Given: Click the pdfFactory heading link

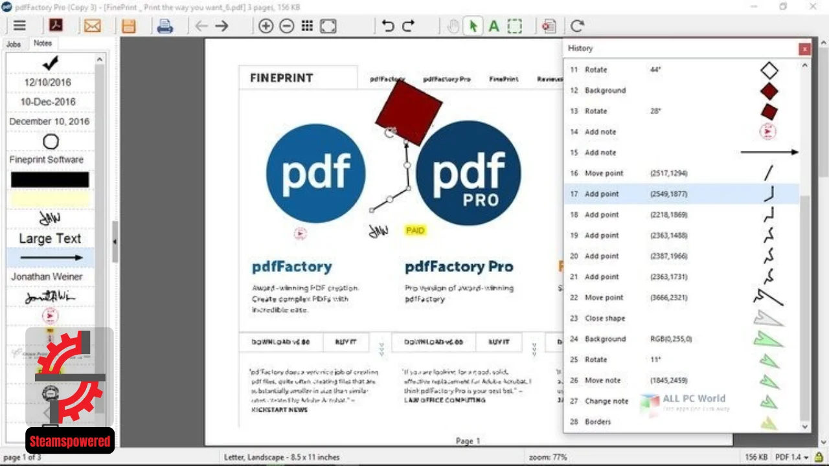Looking at the screenshot, I should point(291,266).
